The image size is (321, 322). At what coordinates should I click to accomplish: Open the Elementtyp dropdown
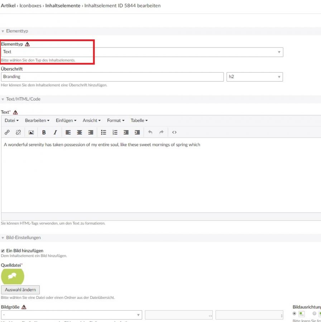(x=142, y=52)
